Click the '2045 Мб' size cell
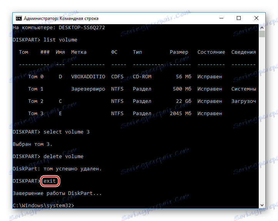The width and height of the screenshot is (278, 221). click(x=181, y=114)
